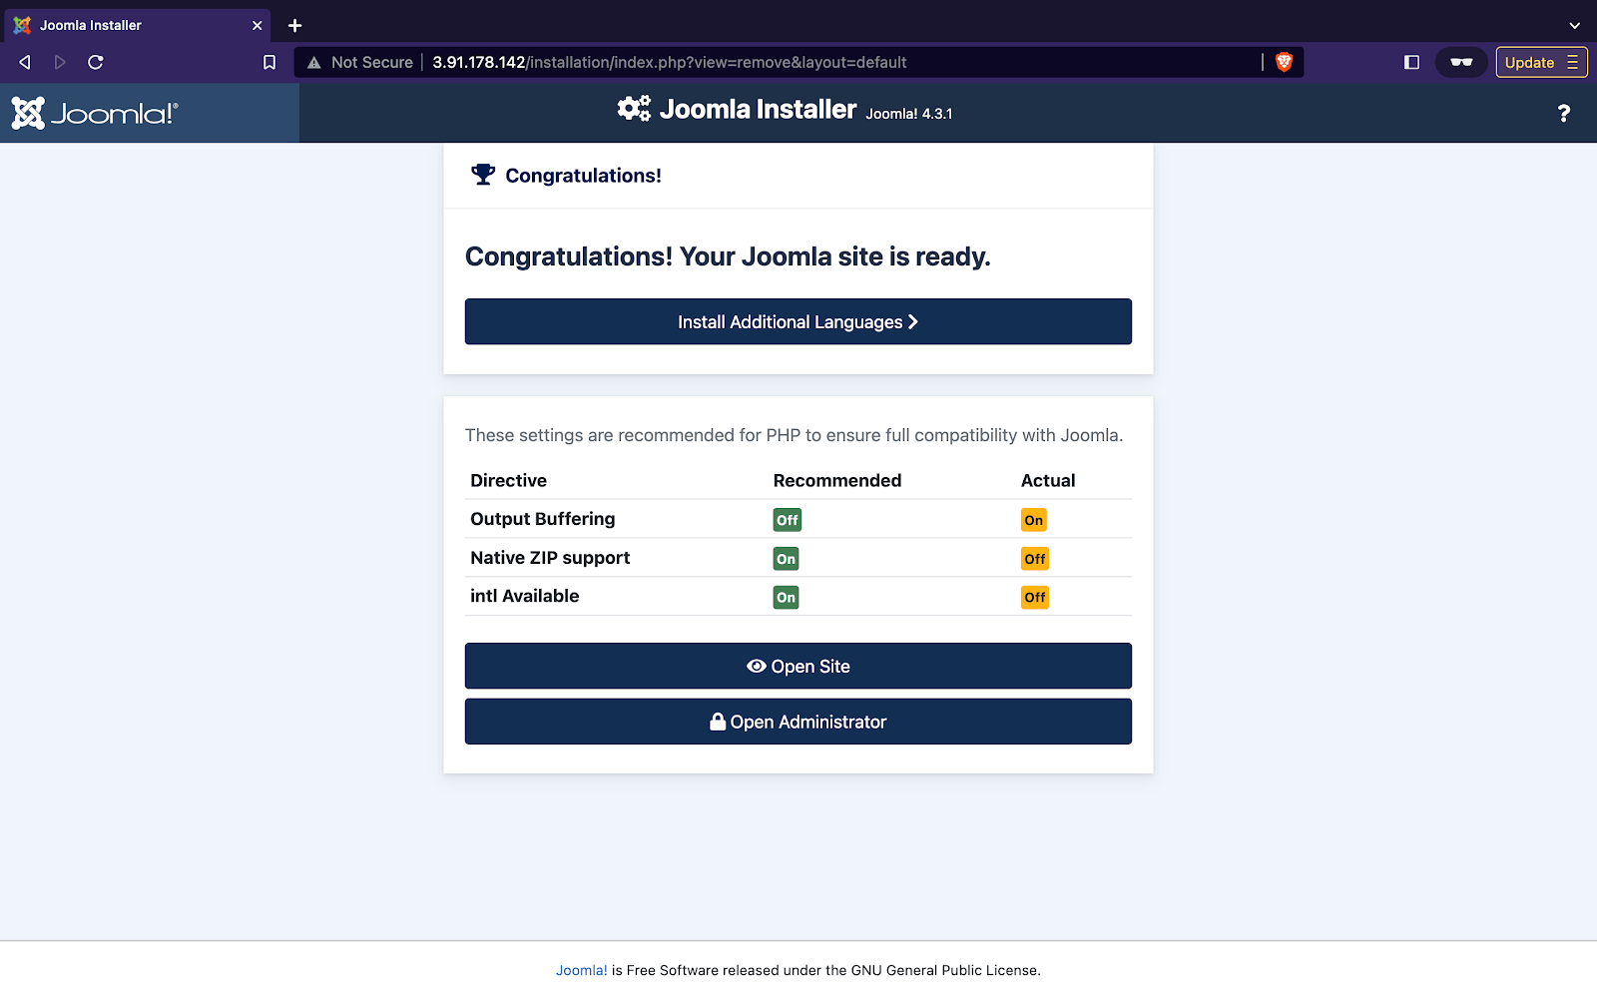Go back using the navigation arrow
Image resolution: width=1597 pixels, height=998 pixels.
click(24, 62)
